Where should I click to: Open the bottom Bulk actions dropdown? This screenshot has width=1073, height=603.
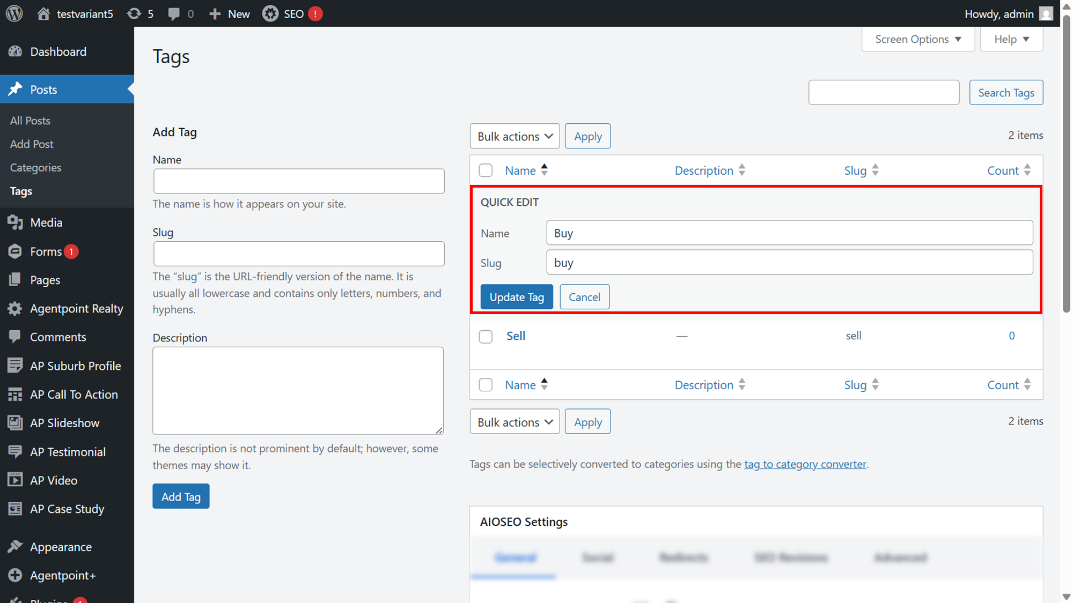click(x=515, y=422)
